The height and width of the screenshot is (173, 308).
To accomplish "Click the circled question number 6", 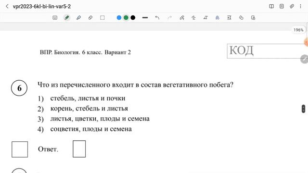I will click(19, 88).
